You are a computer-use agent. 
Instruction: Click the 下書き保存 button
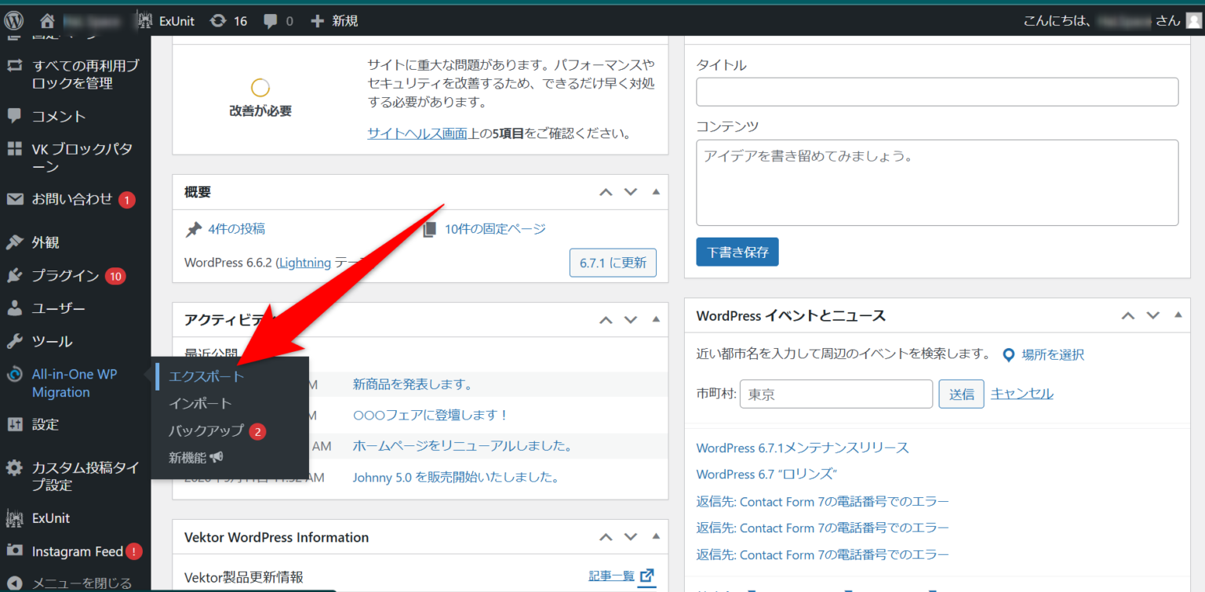point(737,252)
